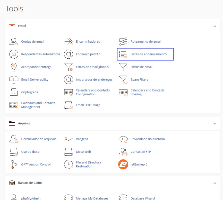Open the Encaminhadores link
The height and width of the screenshot is (200, 223).
pos(88,42)
